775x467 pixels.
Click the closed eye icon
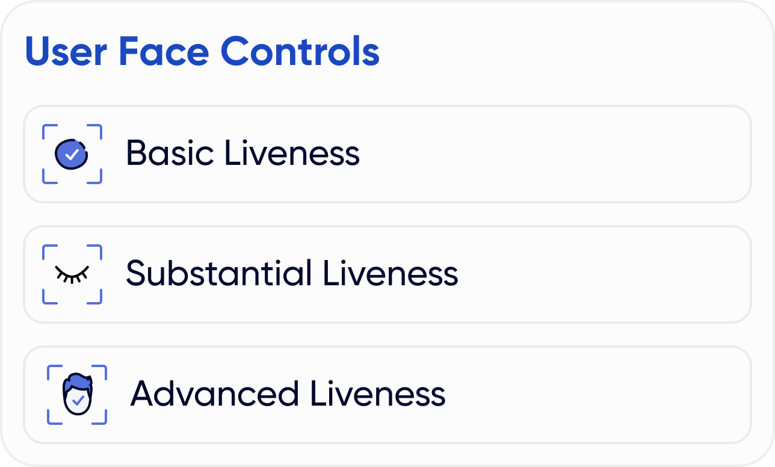[x=72, y=273]
